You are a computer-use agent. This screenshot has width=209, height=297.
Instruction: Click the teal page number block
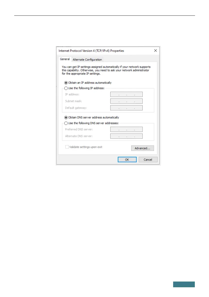pyautogui.click(x=184, y=284)
